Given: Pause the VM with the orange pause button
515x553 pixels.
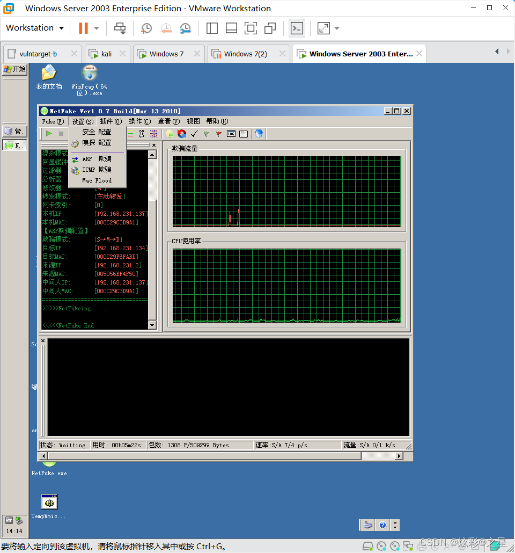Looking at the screenshot, I should tap(83, 28).
